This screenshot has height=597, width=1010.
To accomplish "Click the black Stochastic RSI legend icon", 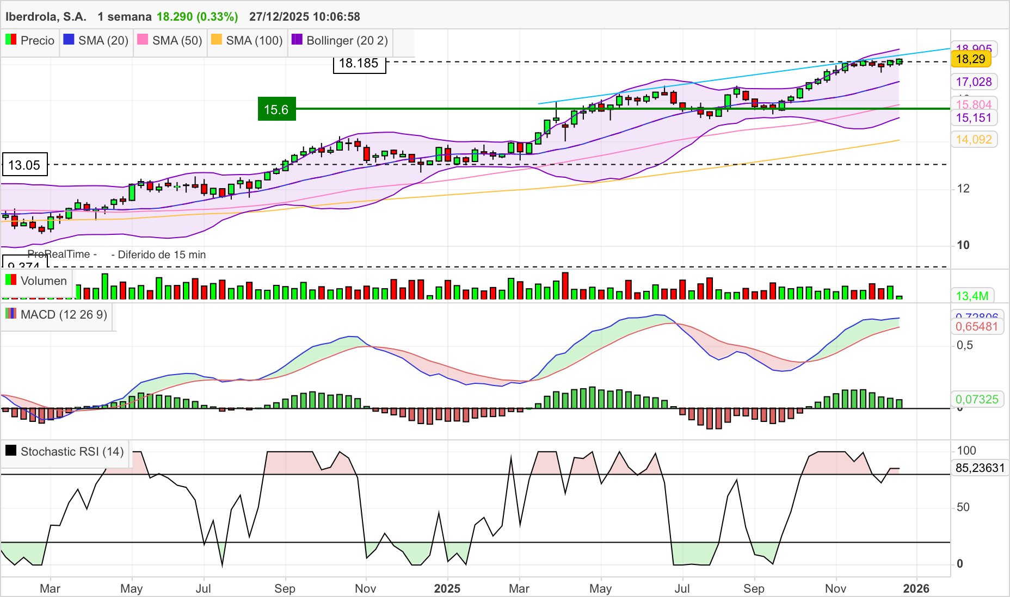I will 11,451.
